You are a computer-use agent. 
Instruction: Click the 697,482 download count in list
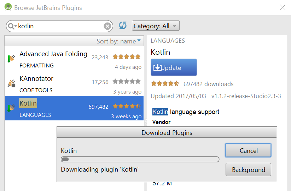[98, 107]
